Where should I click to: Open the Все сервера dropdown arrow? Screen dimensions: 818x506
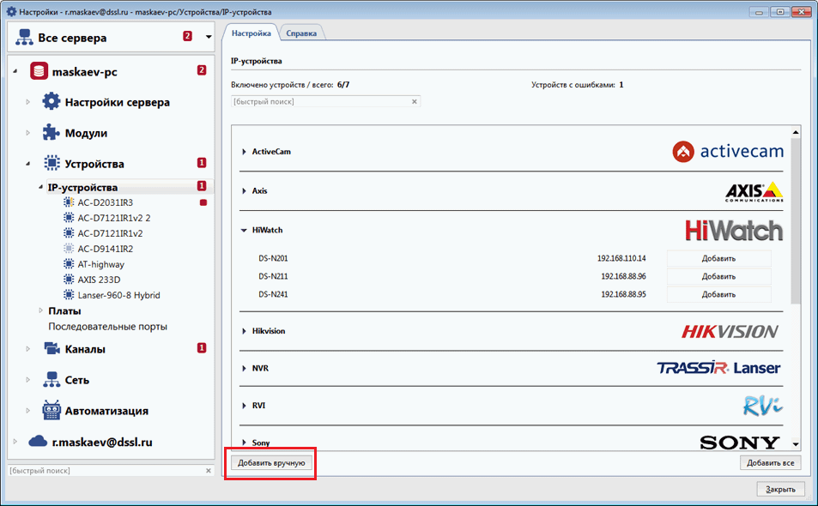(208, 38)
